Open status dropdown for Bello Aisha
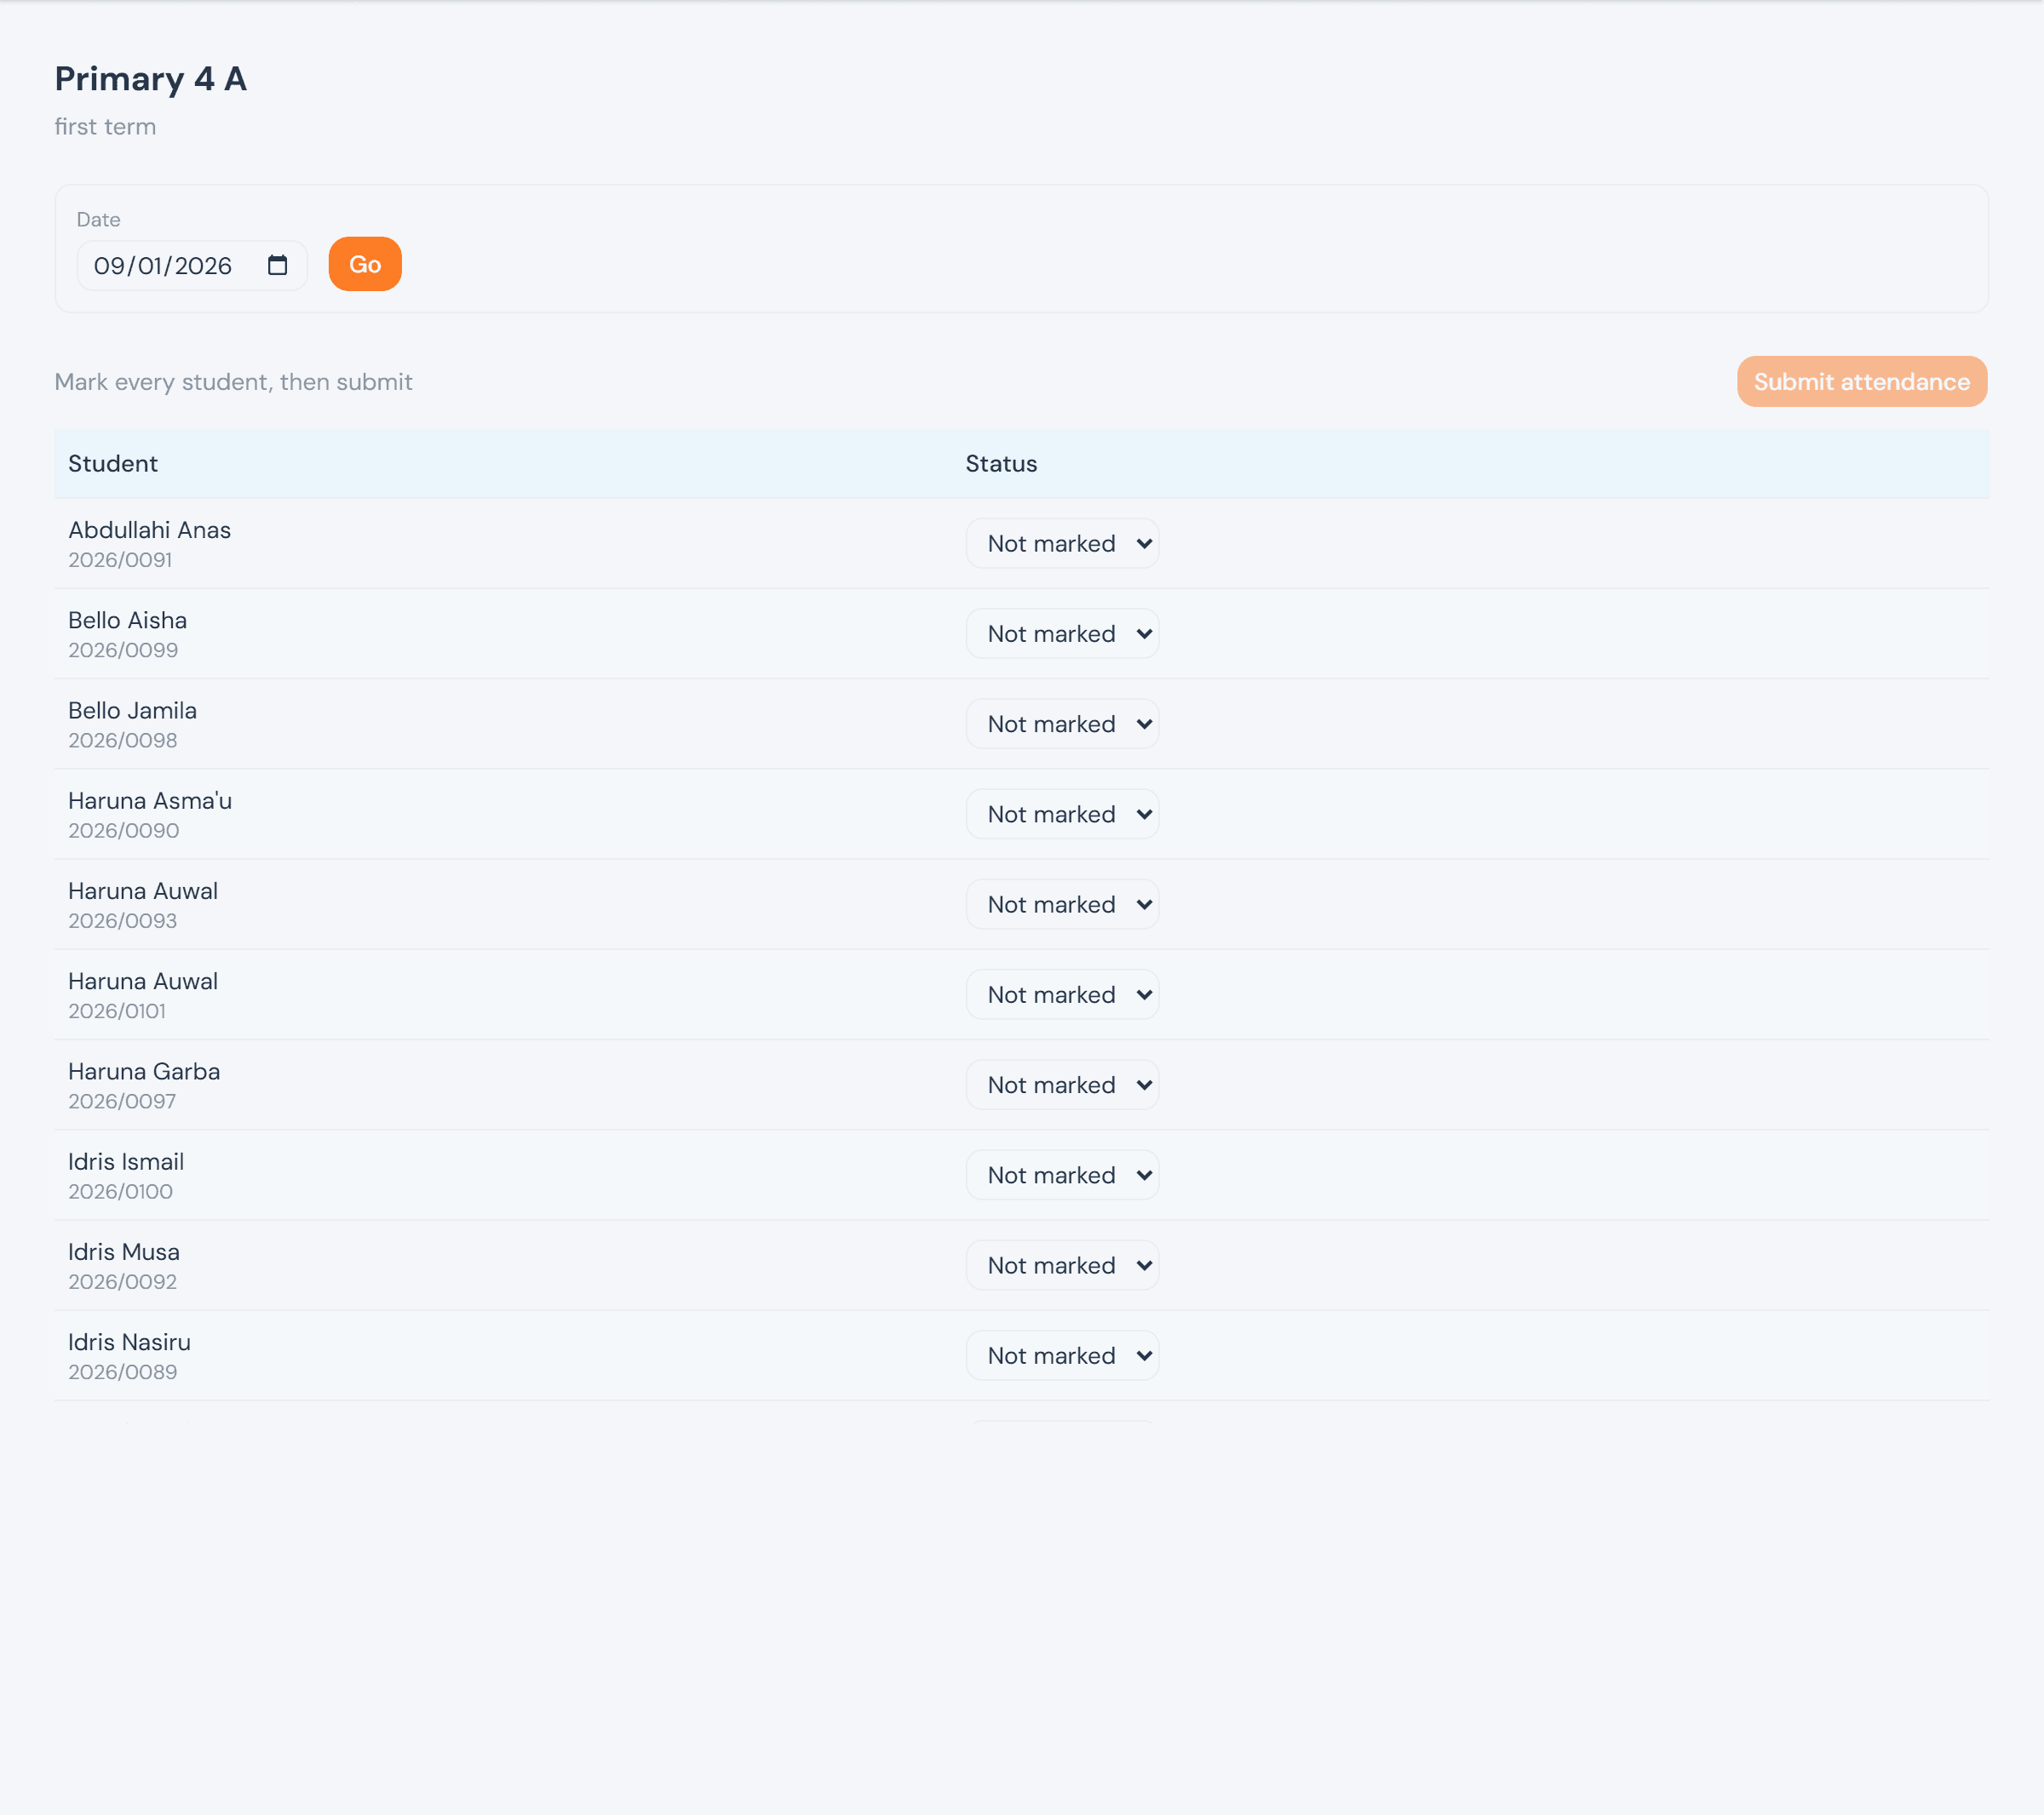 1062,633
